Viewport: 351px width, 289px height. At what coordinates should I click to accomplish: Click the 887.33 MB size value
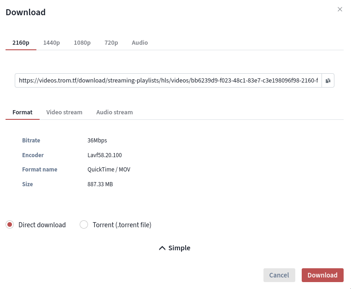pos(100,184)
